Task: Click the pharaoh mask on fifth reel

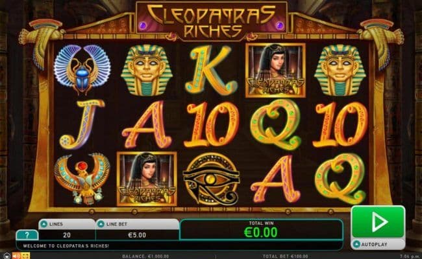Action: [340, 70]
